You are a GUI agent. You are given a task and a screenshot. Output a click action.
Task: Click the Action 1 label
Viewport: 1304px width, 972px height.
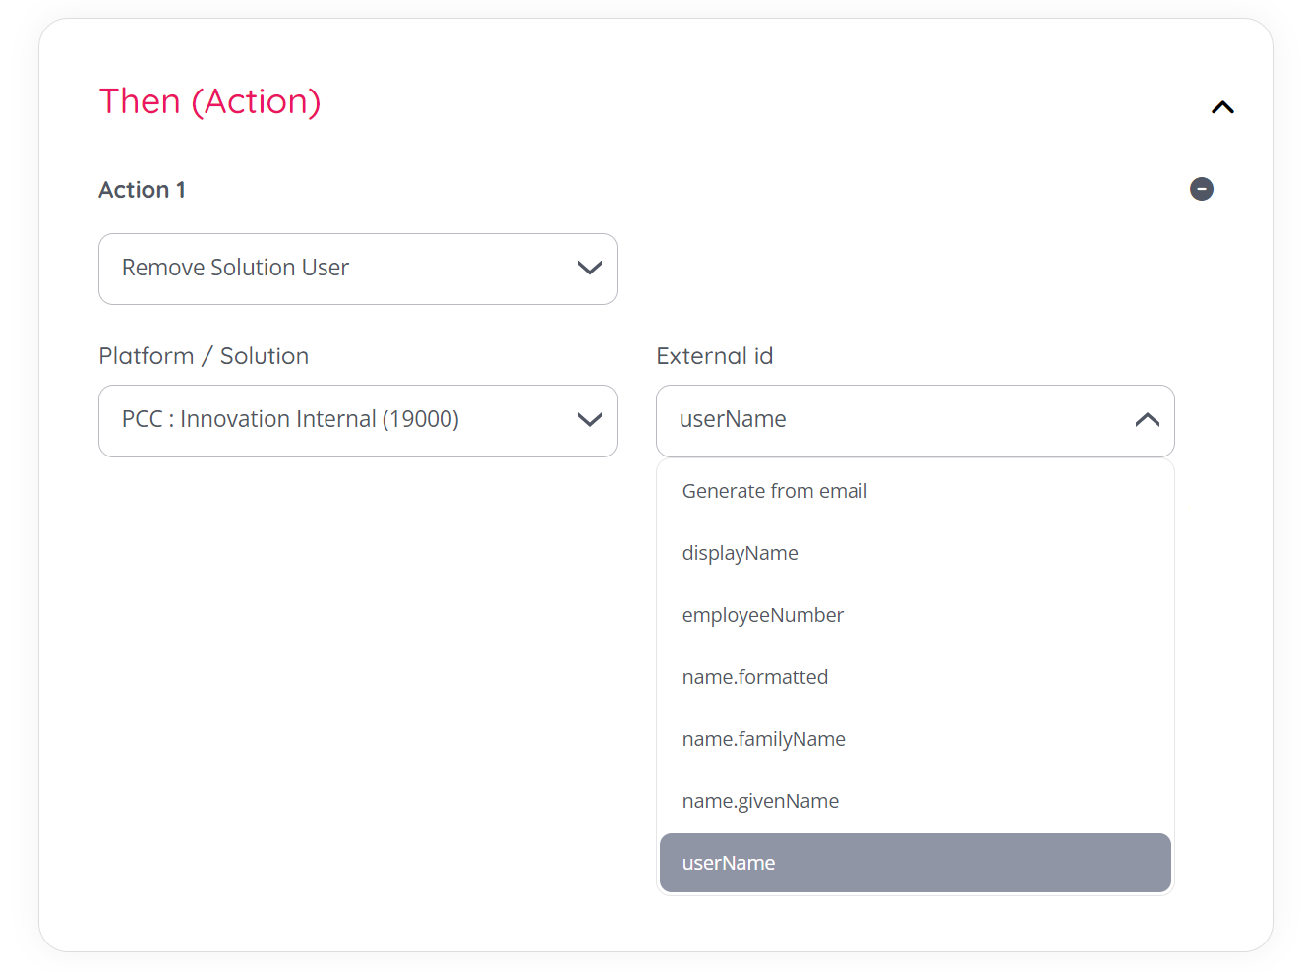(x=143, y=190)
